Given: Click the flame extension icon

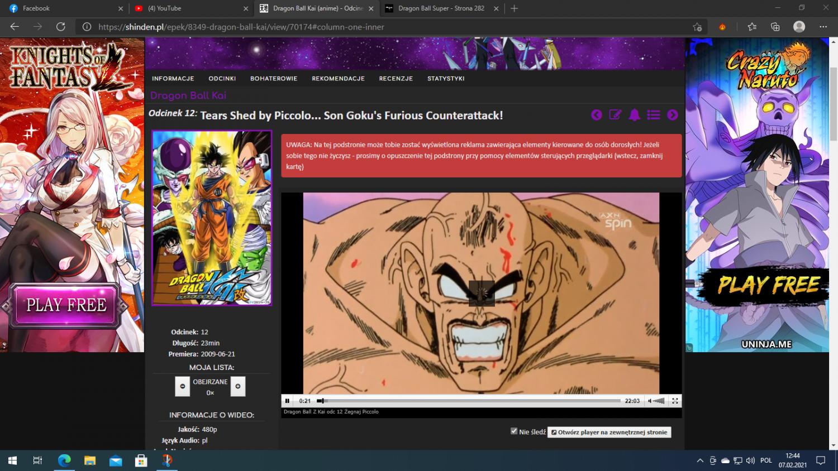Looking at the screenshot, I should (x=722, y=27).
